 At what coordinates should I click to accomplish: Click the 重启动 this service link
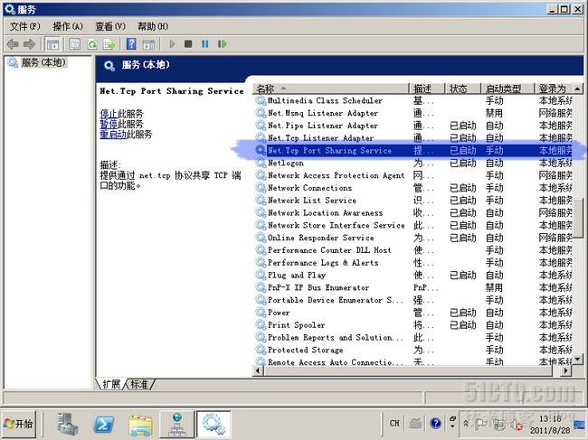point(113,135)
